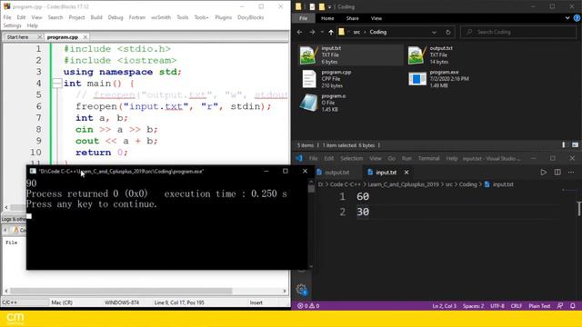This screenshot has width=582, height=327.
Task: Click the run play icon in VS Code
Action: point(544,173)
